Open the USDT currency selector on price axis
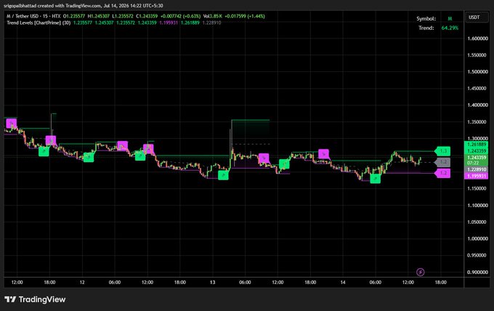The width and height of the screenshot is (494, 311). (477, 17)
